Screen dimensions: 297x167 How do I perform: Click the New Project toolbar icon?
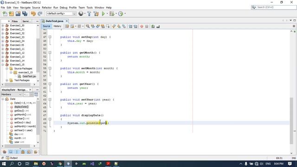(11, 13)
